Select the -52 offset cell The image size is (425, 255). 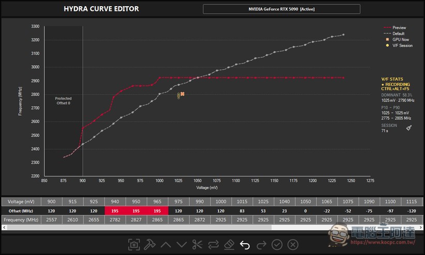pyautogui.click(x=348, y=211)
